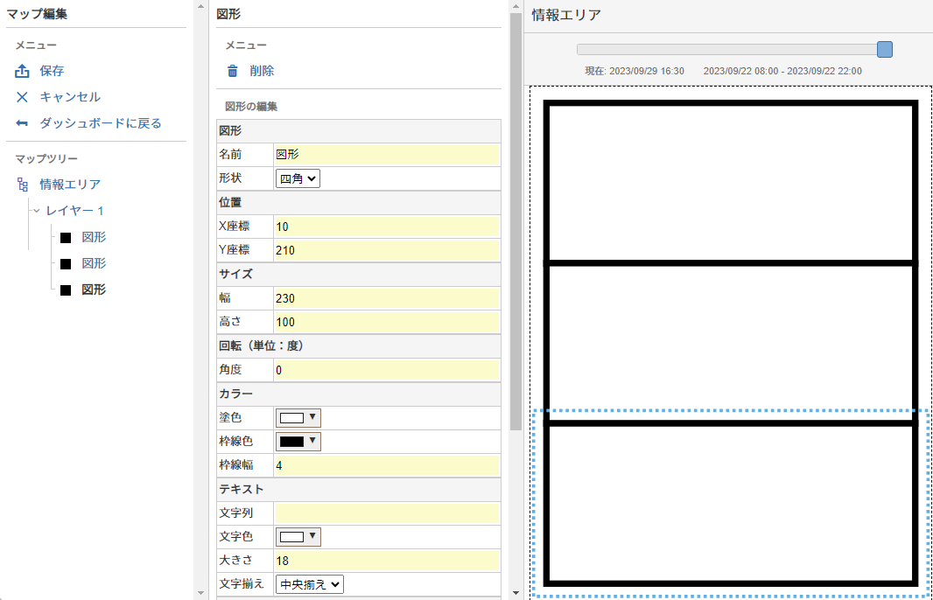933x600 pixels.
Task: Click the 図形の編集 heading
Action: point(251,107)
